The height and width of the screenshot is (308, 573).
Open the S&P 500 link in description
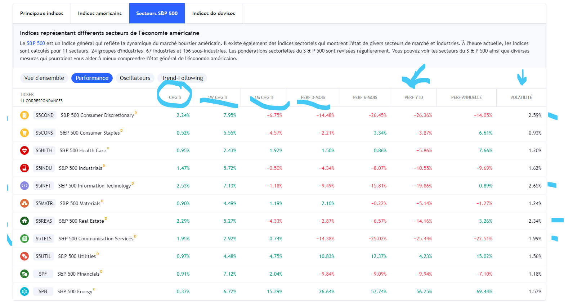[x=36, y=43]
